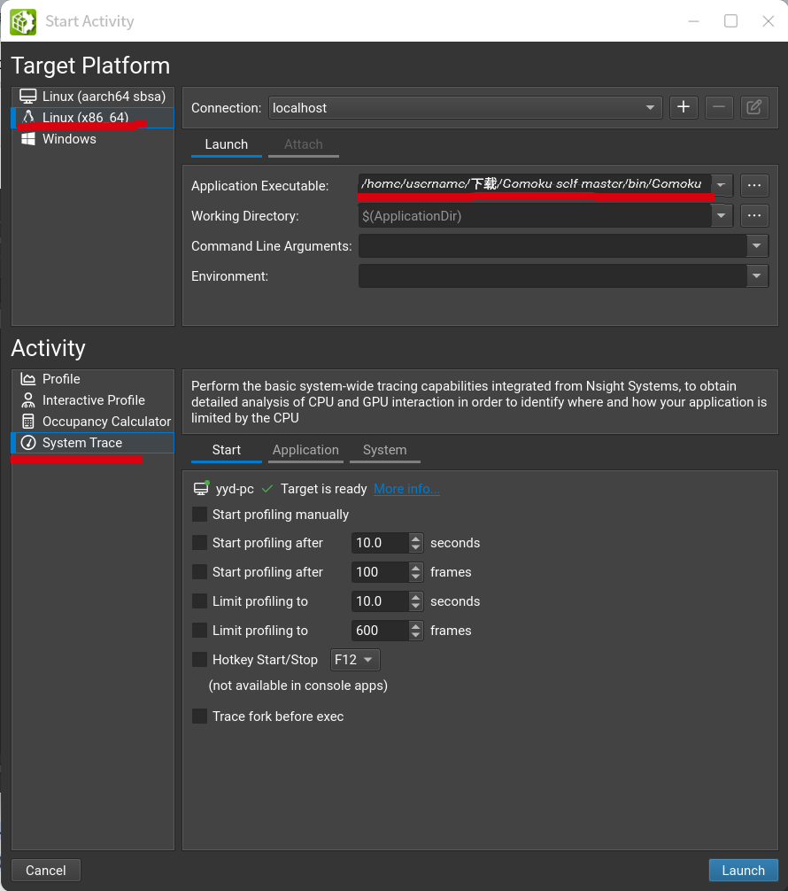
Task: Switch to the Attach tab
Action: [x=303, y=144]
